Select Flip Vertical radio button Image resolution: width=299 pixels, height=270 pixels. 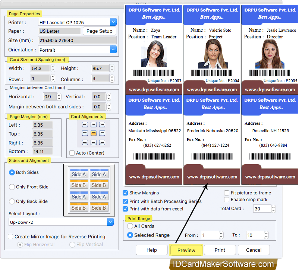[72, 244]
